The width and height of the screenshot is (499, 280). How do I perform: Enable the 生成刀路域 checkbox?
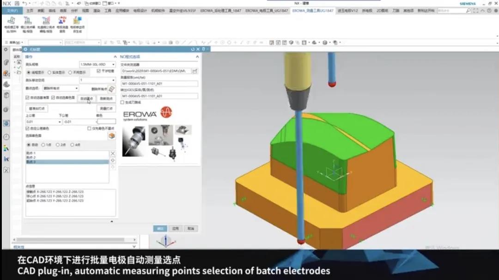click(x=122, y=102)
